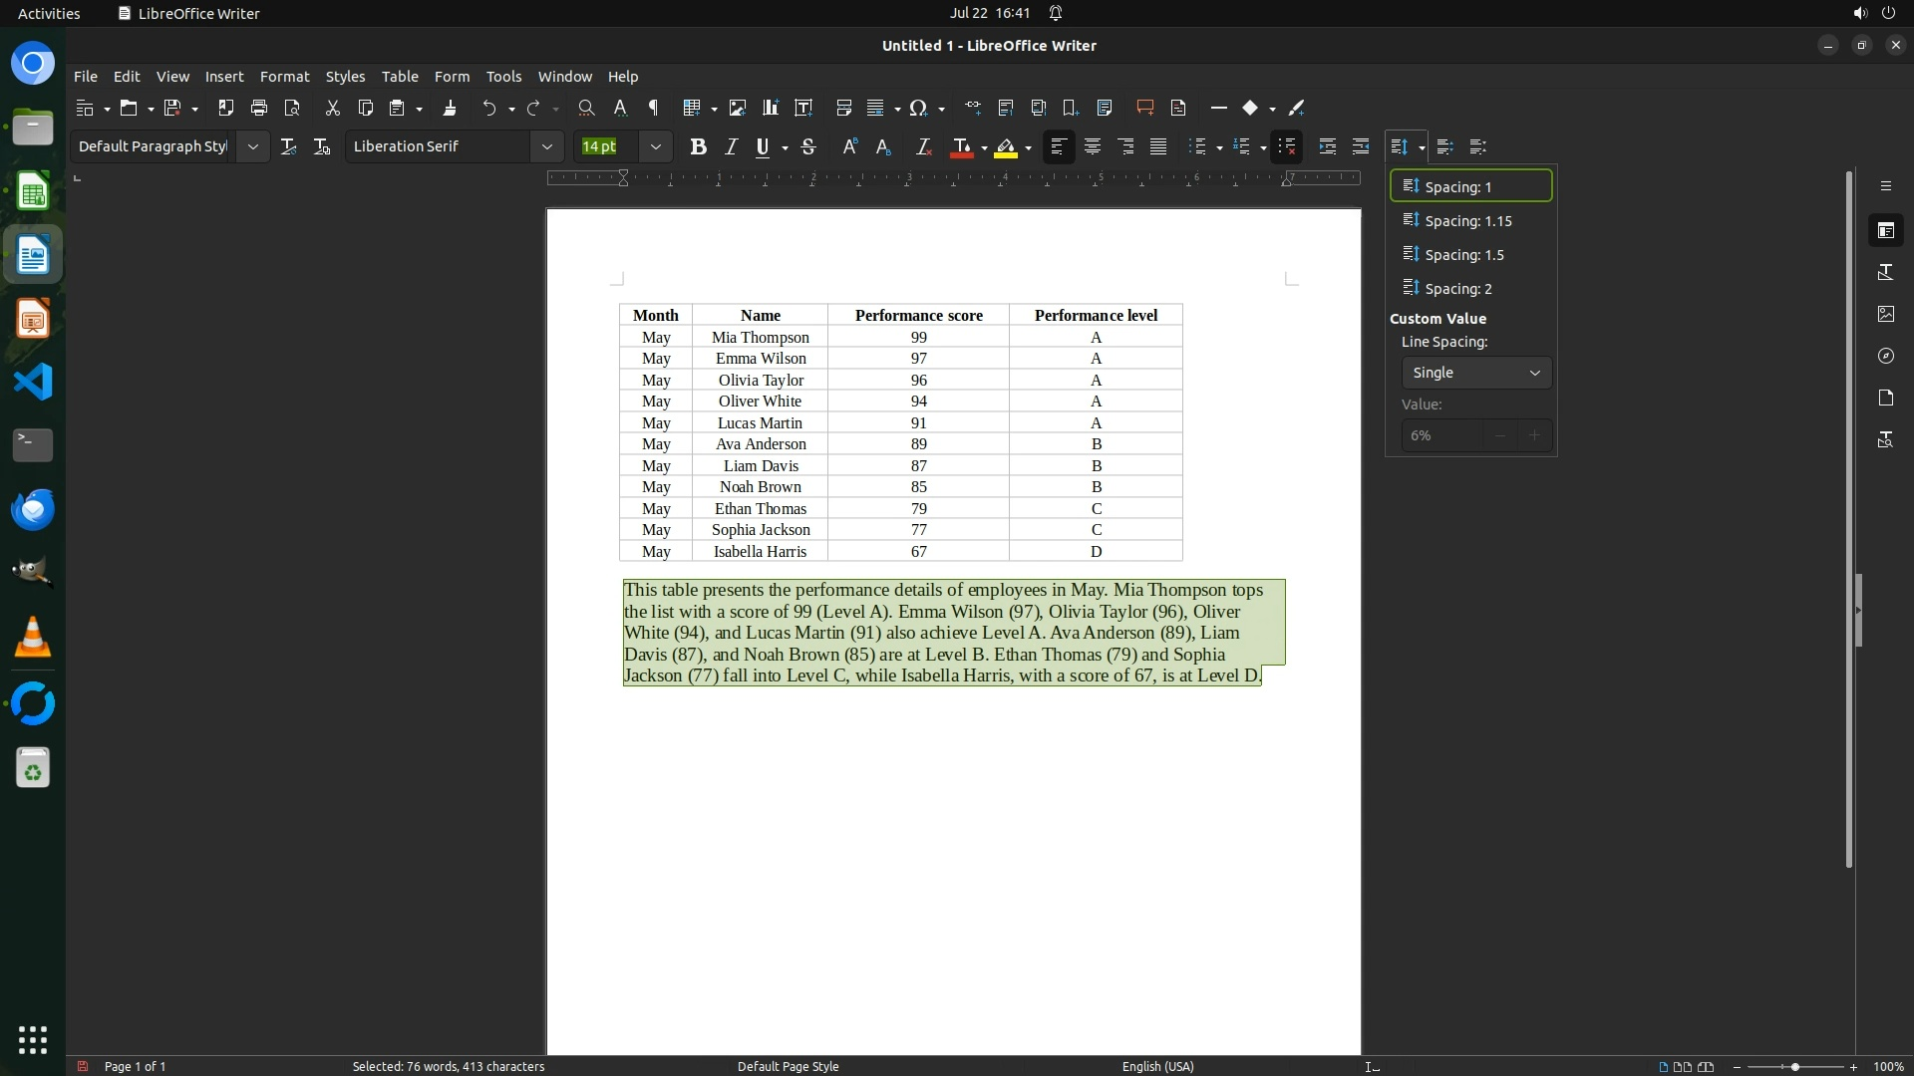The height and width of the screenshot is (1076, 1914).
Task: Open the sidebar Navigator compass icon
Action: [1885, 356]
